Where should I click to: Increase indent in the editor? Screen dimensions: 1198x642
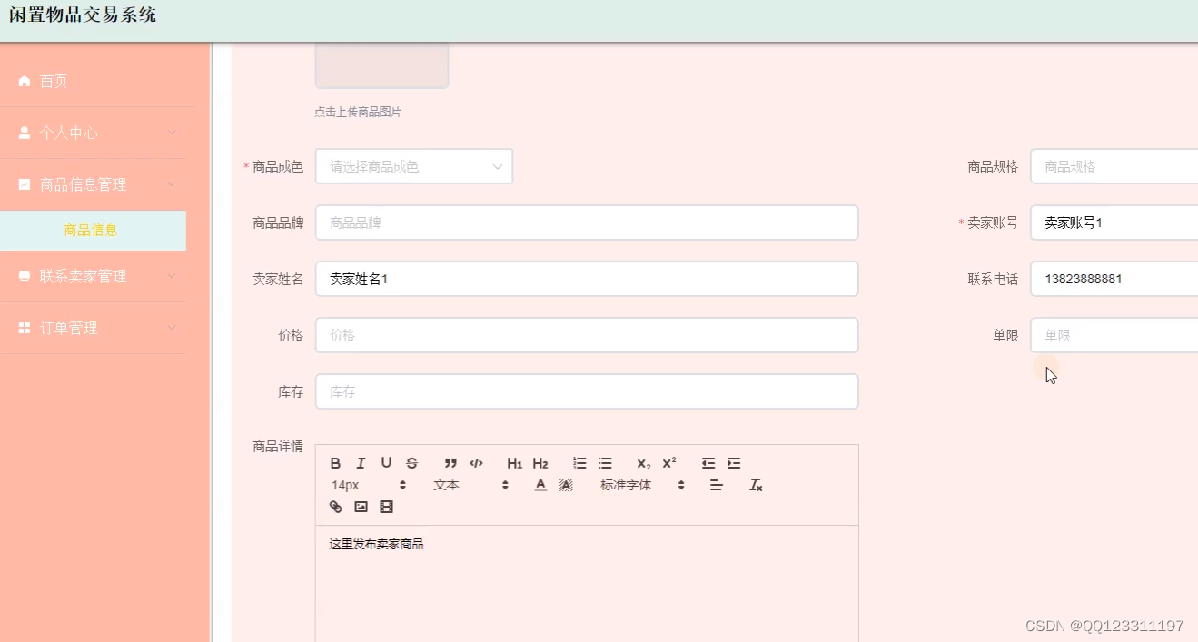click(x=734, y=463)
